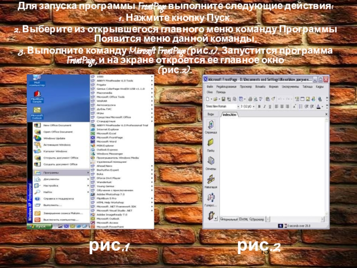
Task: Click Выключить компьютер in Start menu
Action: (x=62, y=220)
